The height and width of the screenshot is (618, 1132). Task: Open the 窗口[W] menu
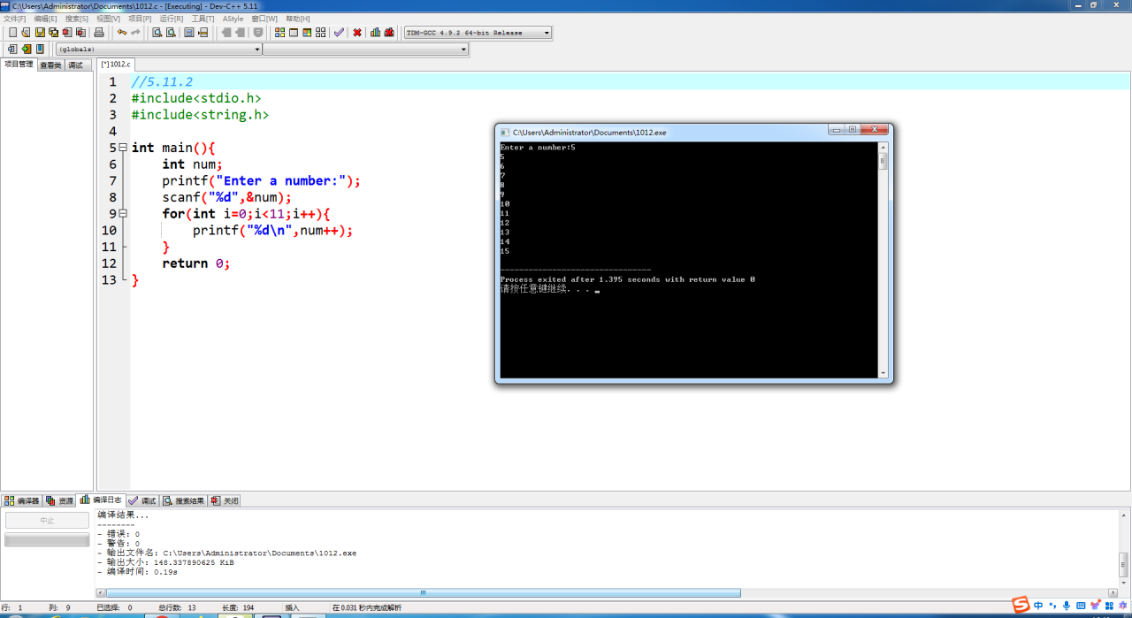coord(264,19)
